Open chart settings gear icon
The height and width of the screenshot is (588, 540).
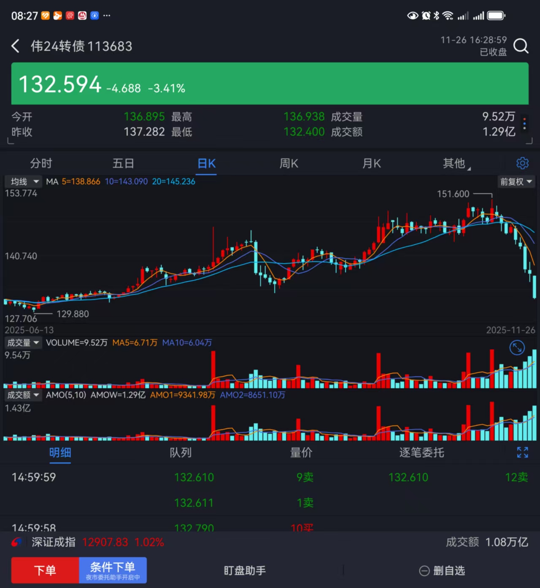522,163
